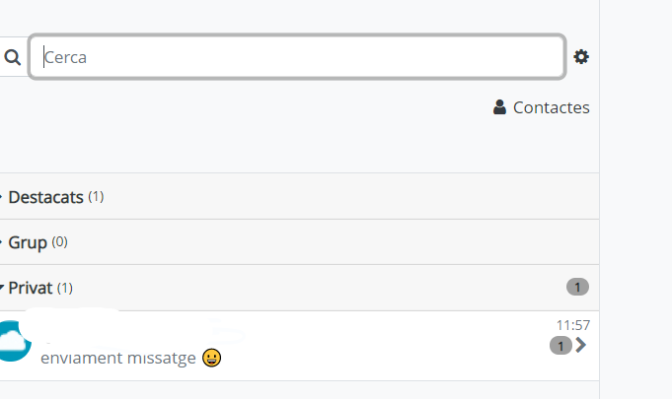Open the conversation 'enviament missatge'
The width and height of the screenshot is (672, 399).
coord(299,346)
